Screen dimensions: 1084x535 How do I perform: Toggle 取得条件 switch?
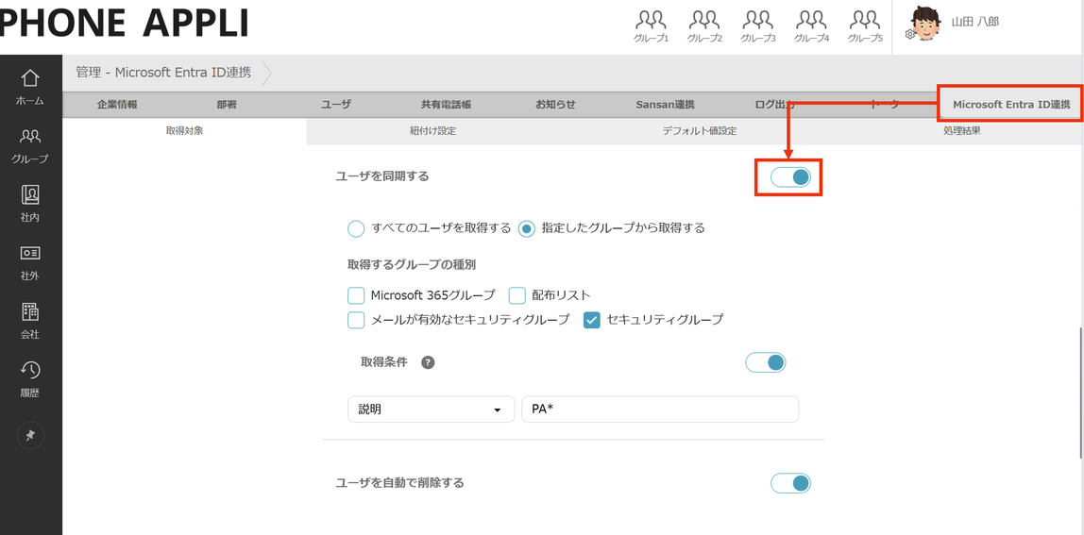[x=765, y=362]
